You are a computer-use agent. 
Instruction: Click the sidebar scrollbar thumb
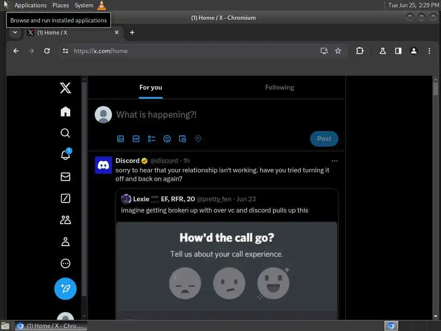84,189
